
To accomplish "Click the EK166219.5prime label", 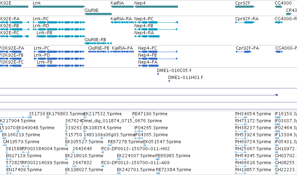I will click(x=21, y=135).
